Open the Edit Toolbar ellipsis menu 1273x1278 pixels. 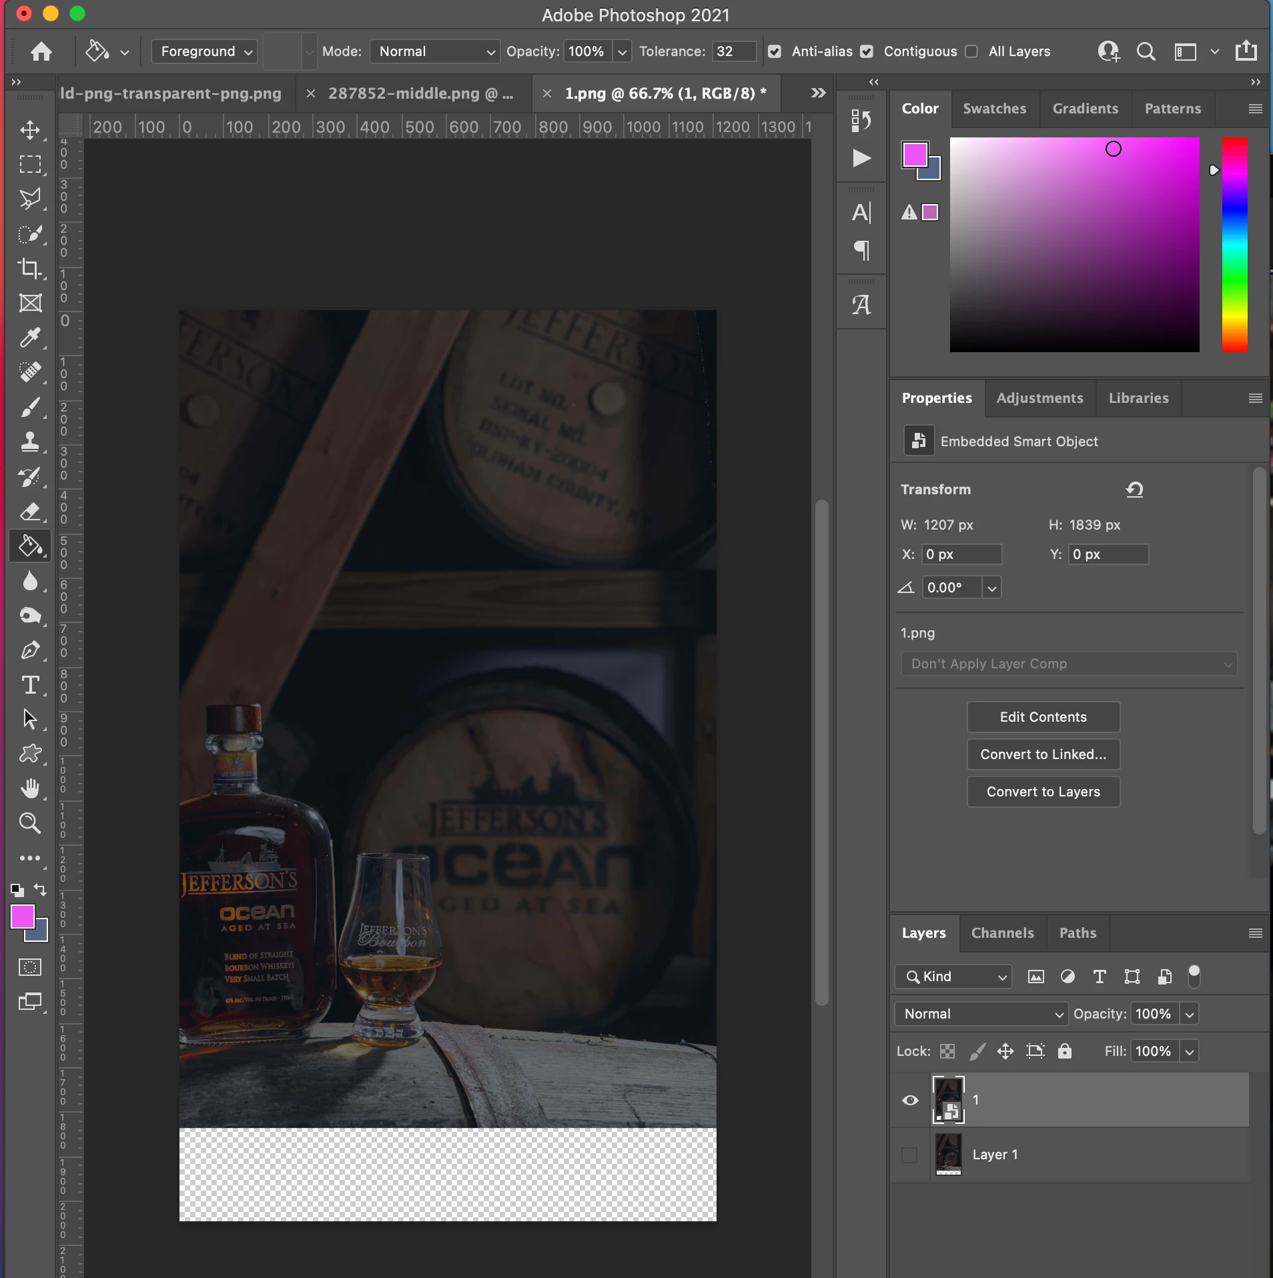[x=30, y=858]
